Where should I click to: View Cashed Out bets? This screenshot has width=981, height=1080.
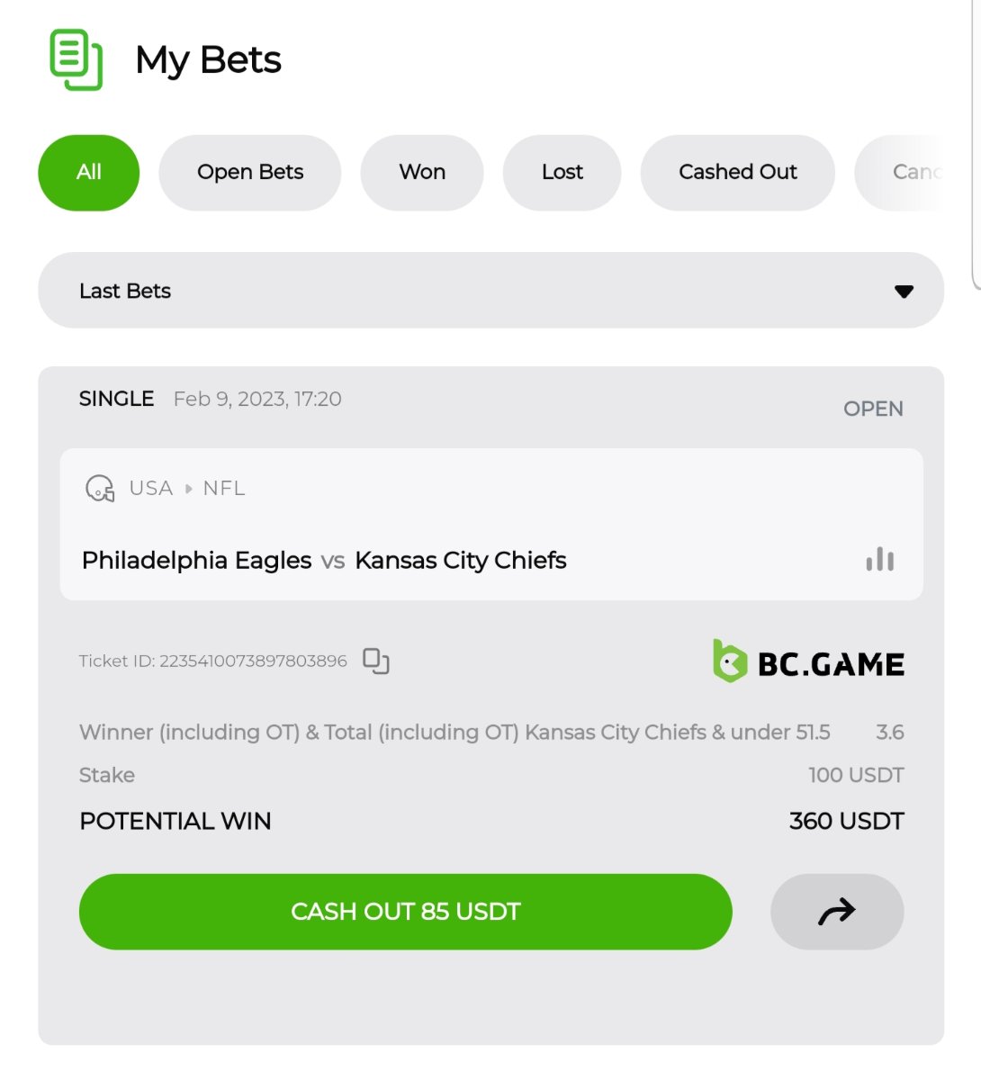[737, 172]
